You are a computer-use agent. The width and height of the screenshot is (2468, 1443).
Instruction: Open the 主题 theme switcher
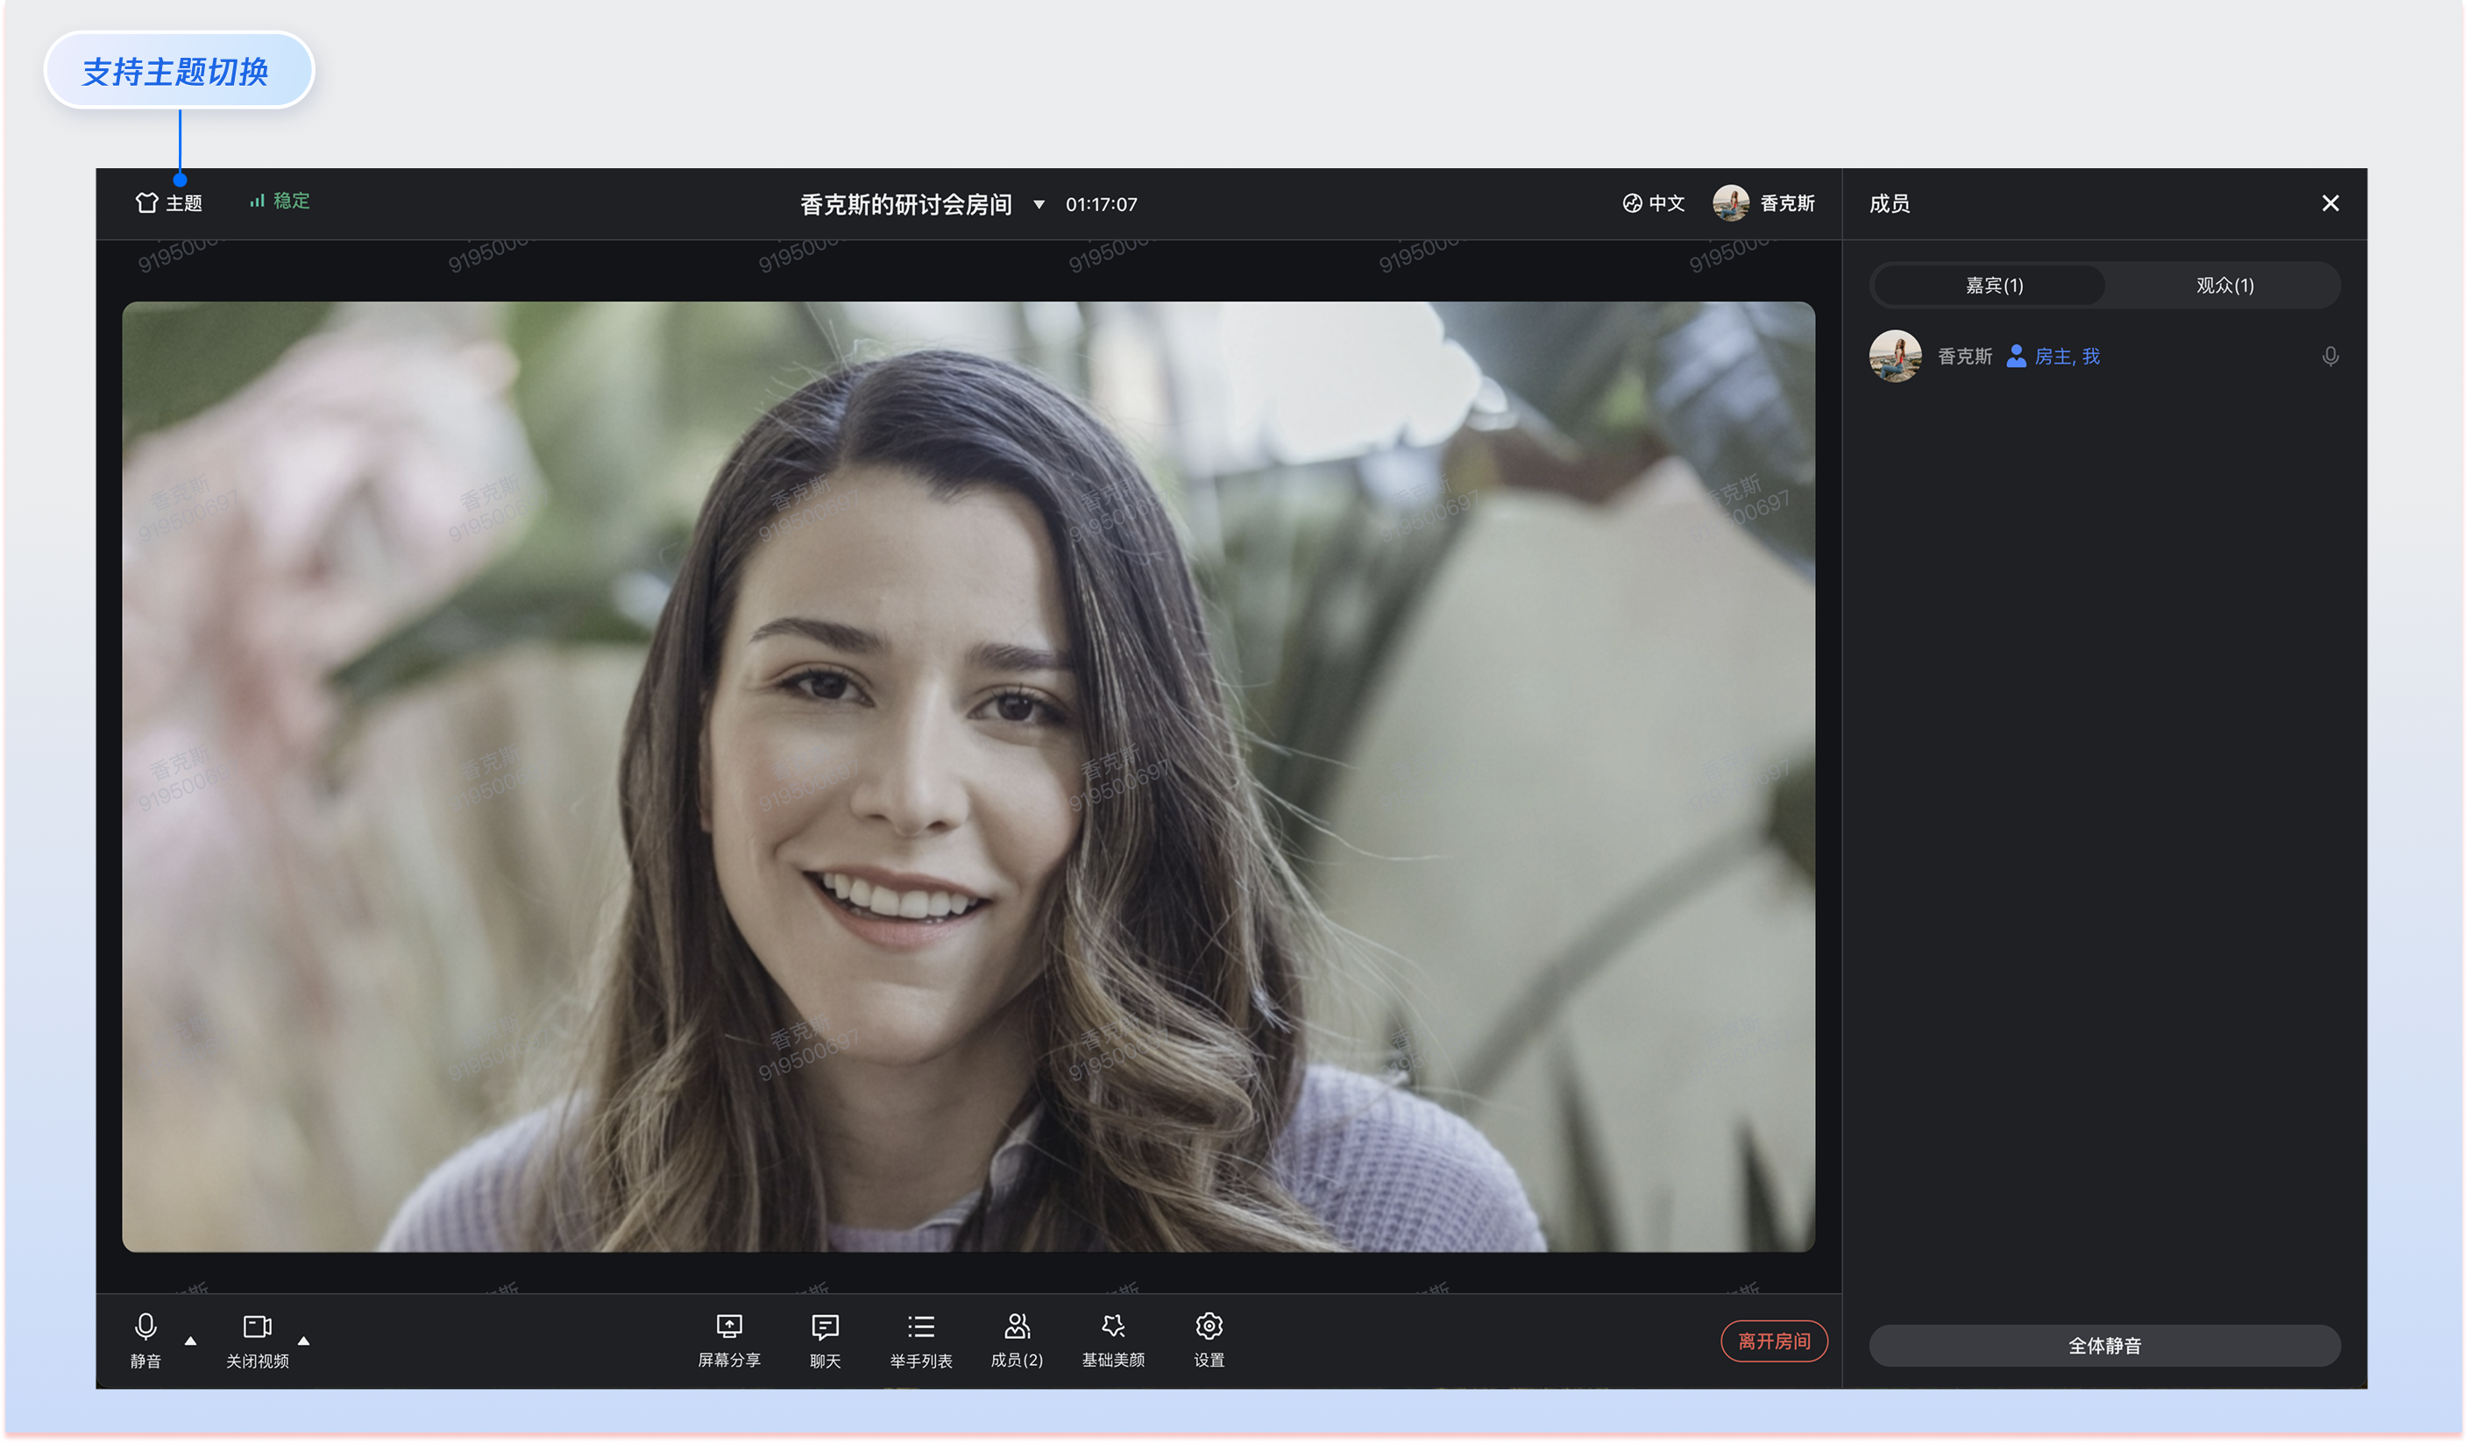point(168,202)
